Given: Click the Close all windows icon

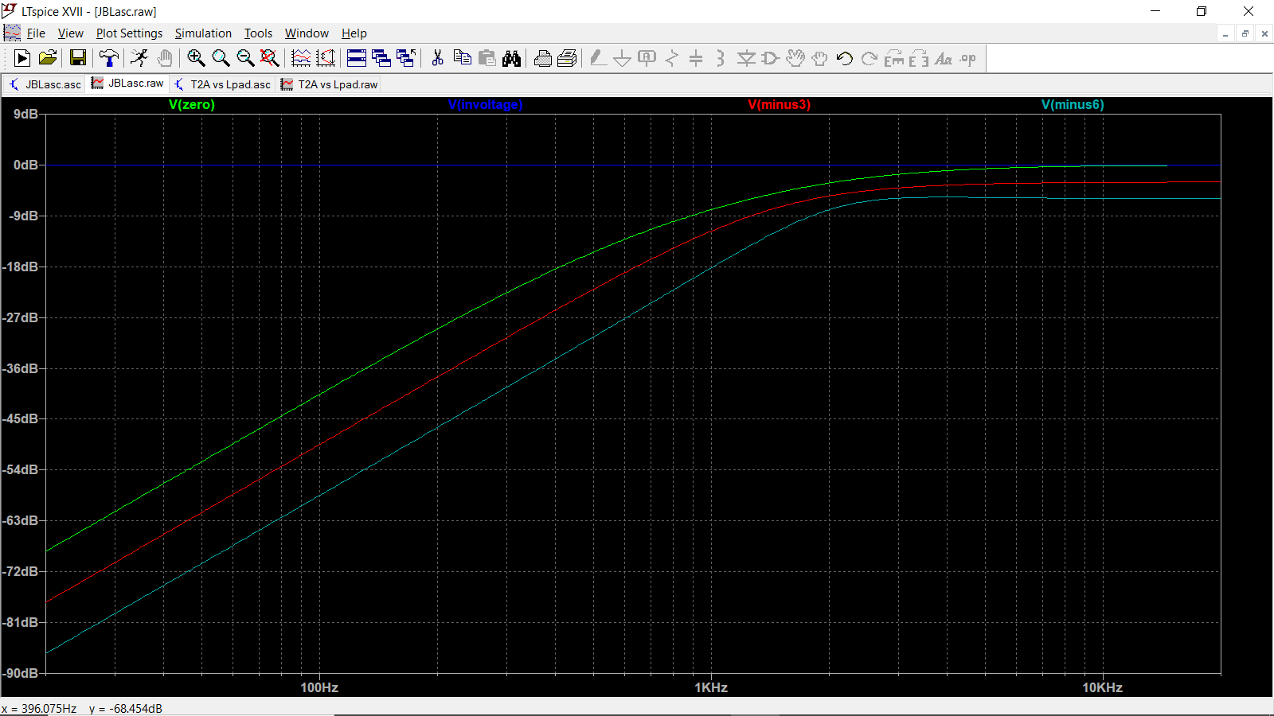Looking at the screenshot, I should pos(406,58).
